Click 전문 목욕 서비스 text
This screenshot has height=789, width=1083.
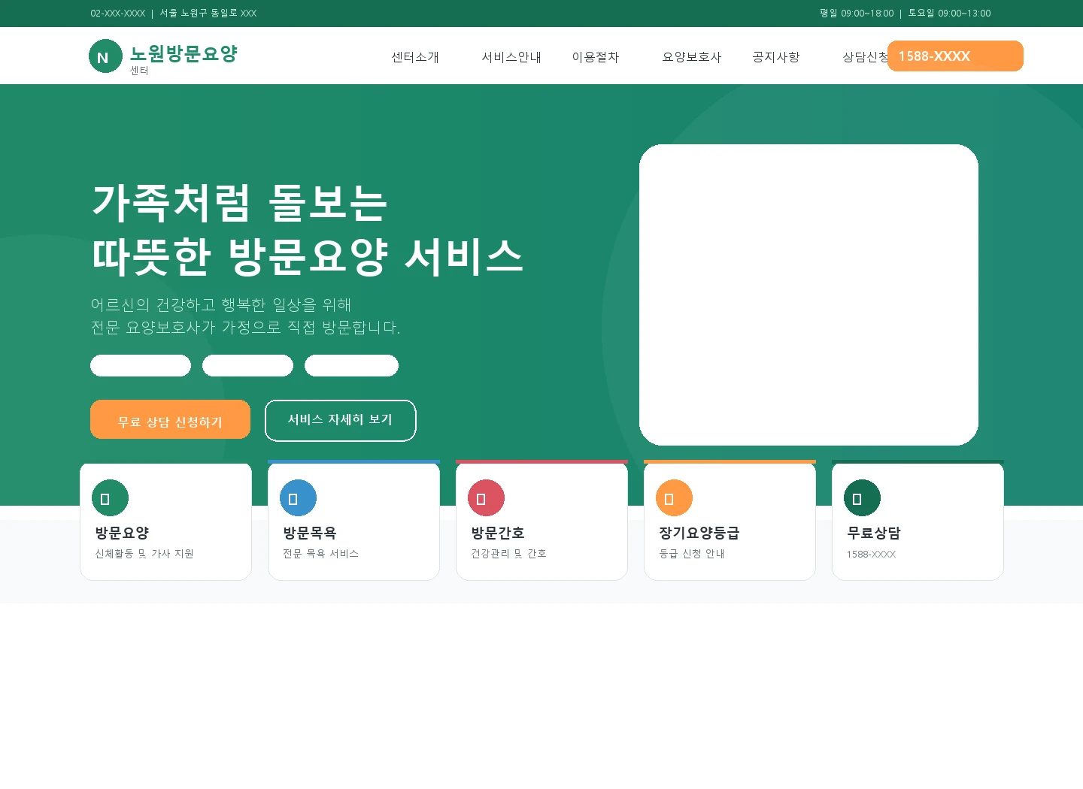(320, 554)
